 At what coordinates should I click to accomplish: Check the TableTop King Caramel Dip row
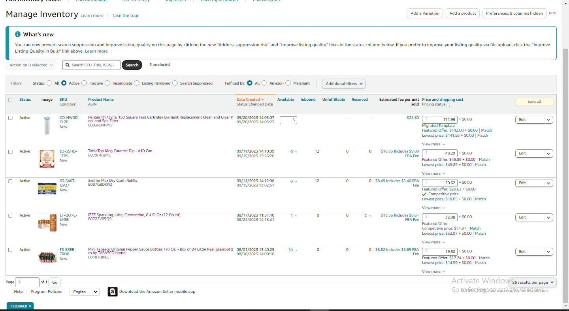[10, 151]
